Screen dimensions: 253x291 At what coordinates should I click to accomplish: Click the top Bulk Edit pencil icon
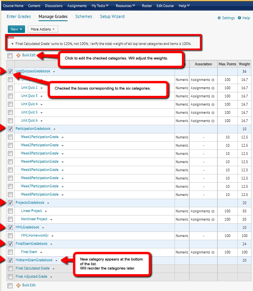pos(18,55)
